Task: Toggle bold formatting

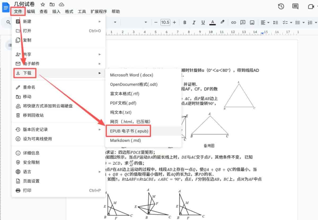Action: (185, 23)
